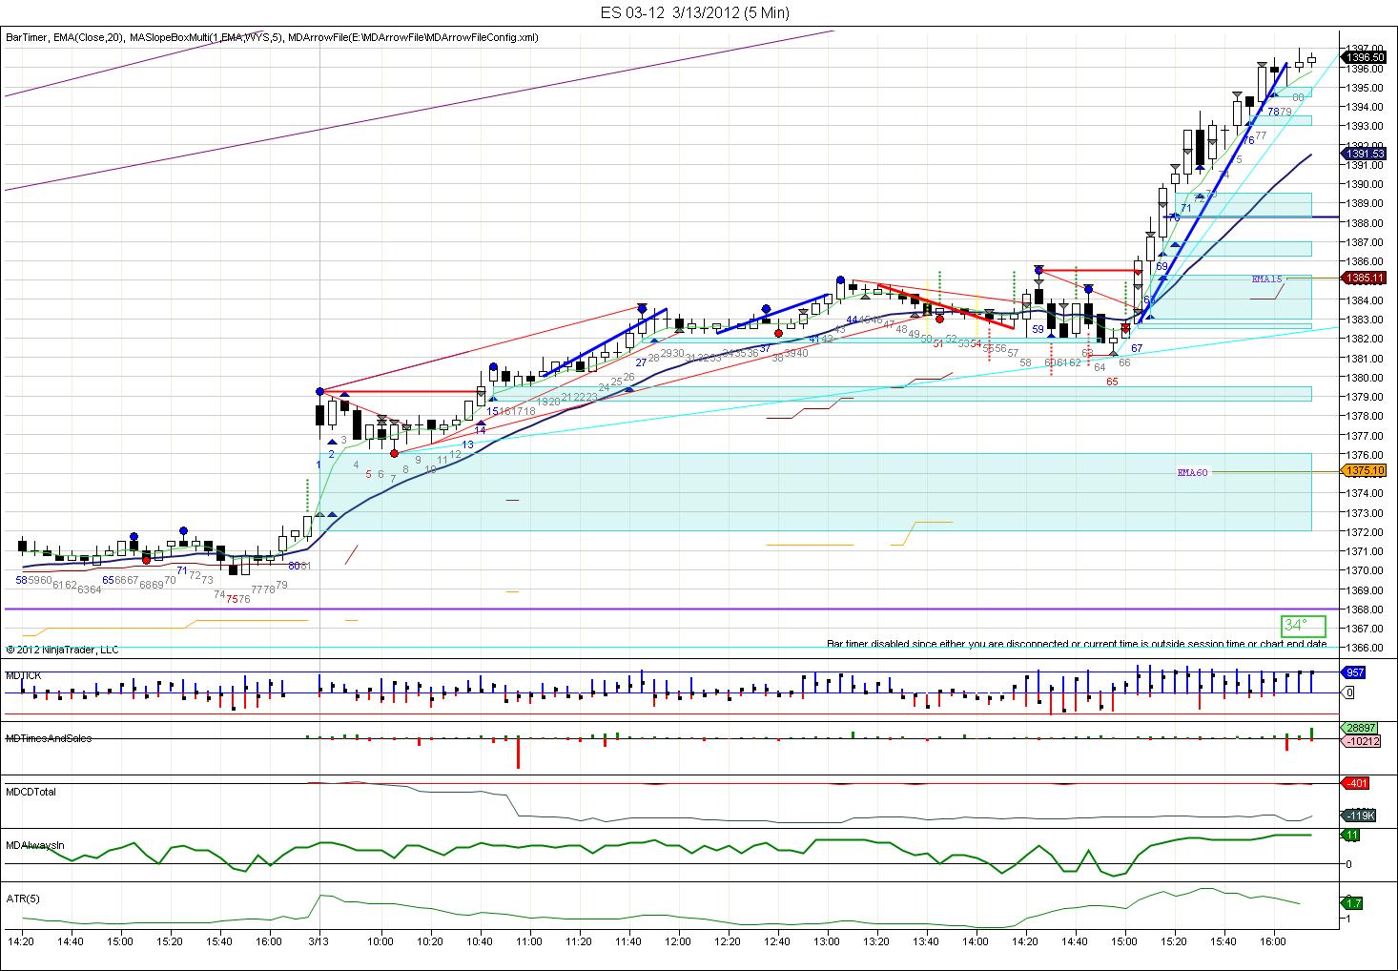
Task: Click the 12:40 time axis label
Action: tap(777, 940)
